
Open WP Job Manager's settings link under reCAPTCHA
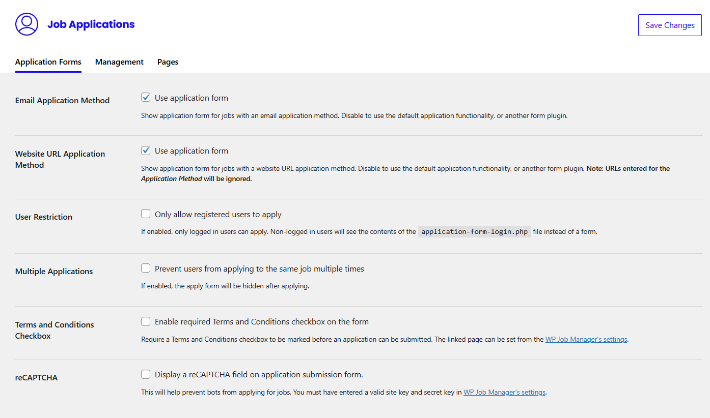pyautogui.click(x=504, y=392)
